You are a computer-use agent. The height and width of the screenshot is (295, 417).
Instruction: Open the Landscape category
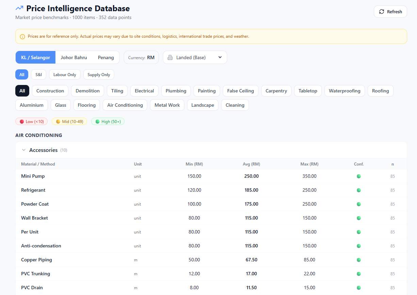click(203, 105)
